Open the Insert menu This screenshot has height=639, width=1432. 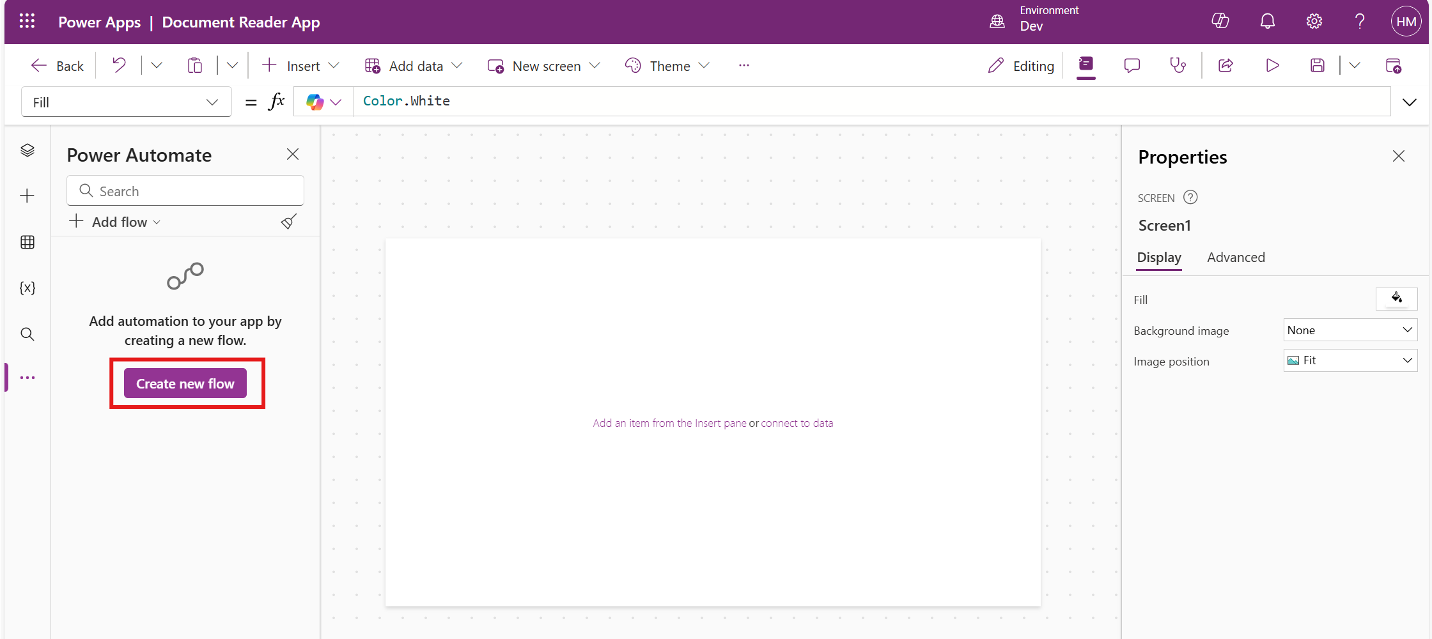pyautogui.click(x=301, y=66)
